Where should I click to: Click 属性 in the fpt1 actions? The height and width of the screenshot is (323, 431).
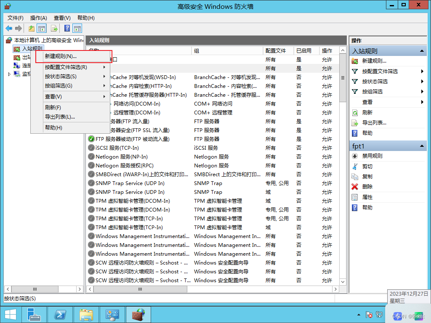(x=367, y=197)
